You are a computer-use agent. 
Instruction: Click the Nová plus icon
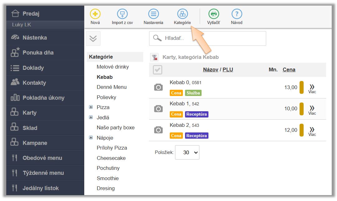pyautogui.click(x=95, y=14)
